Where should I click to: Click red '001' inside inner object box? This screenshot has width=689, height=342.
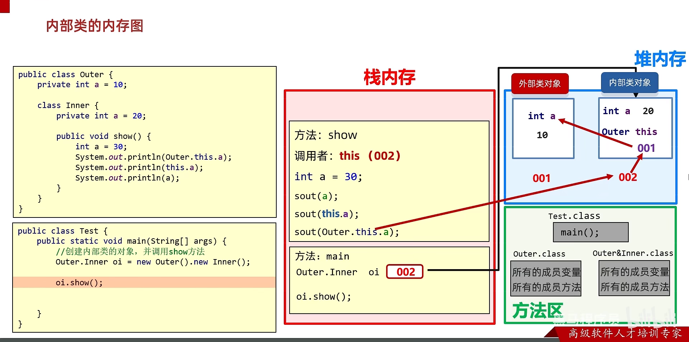tap(646, 148)
